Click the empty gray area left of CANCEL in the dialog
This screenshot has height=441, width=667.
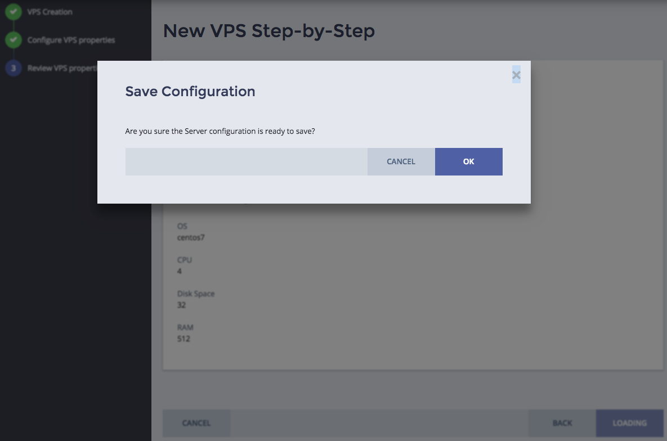click(246, 161)
